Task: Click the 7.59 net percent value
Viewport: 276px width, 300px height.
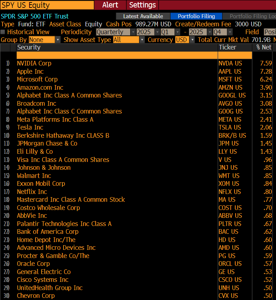Action: (x=266, y=63)
